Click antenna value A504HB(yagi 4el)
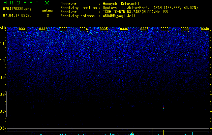 [119, 16]
